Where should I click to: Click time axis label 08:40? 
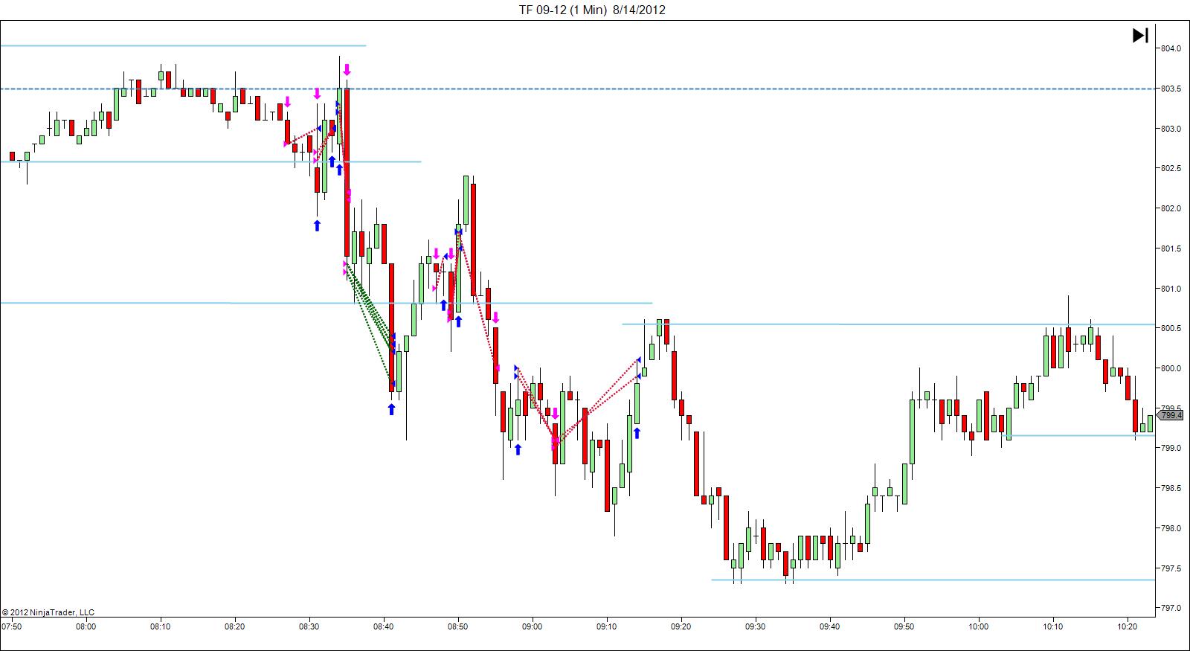(x=383, y=627)
